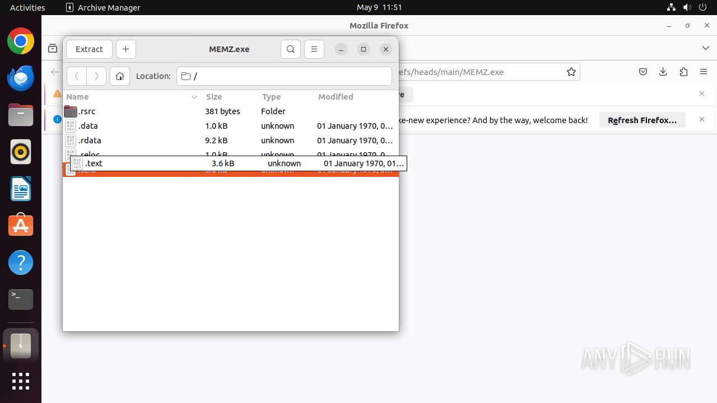
Task: Open Activities overview
Action: (27, 7)
